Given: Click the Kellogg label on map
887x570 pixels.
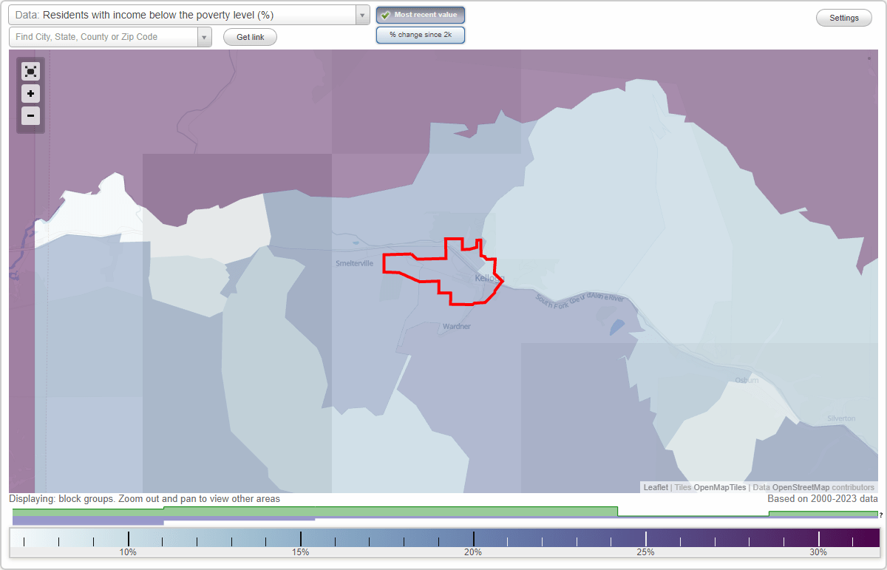Looking at the screenshot, I should coord(489,278).
